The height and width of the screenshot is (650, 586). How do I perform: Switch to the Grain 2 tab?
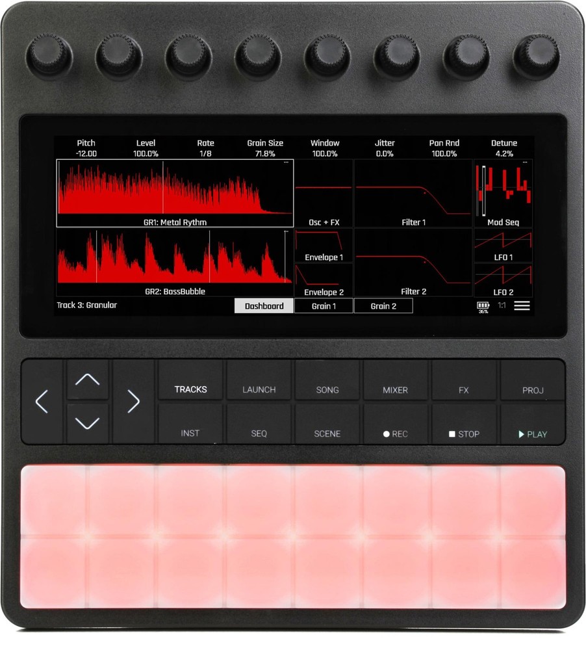click(383, 306)
